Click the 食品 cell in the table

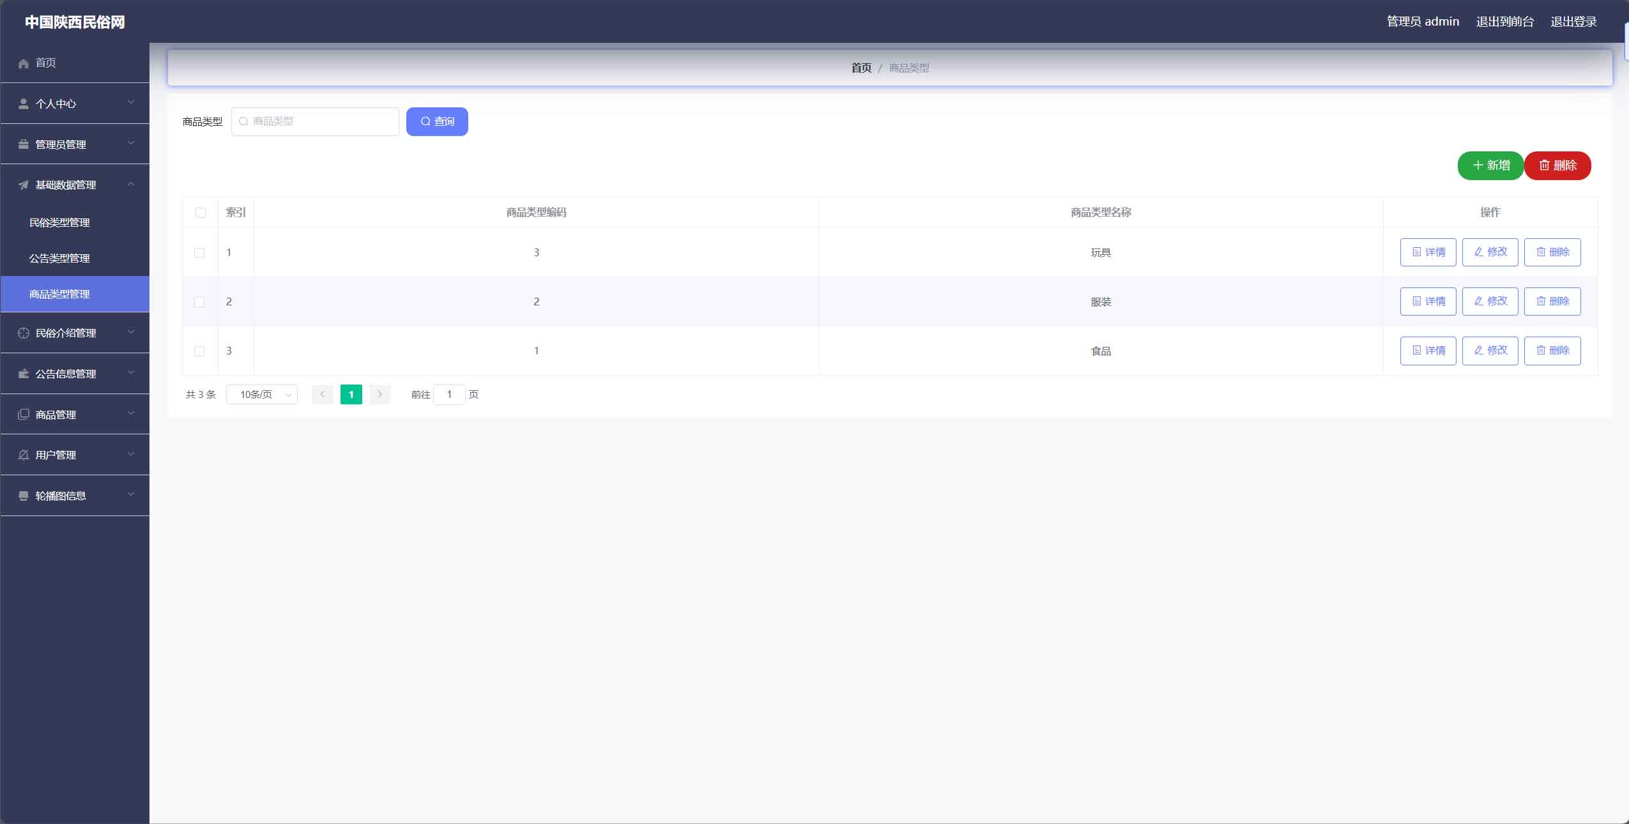point(1101,351)
